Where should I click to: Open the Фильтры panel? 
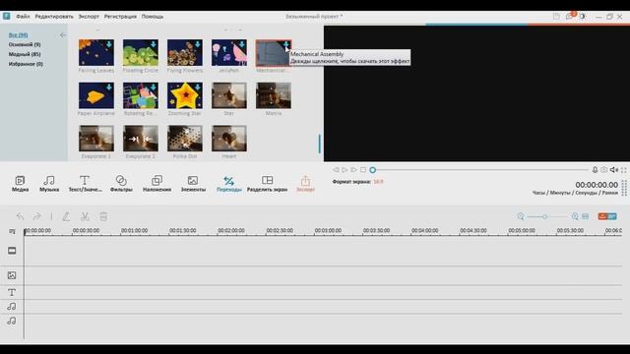121,184
